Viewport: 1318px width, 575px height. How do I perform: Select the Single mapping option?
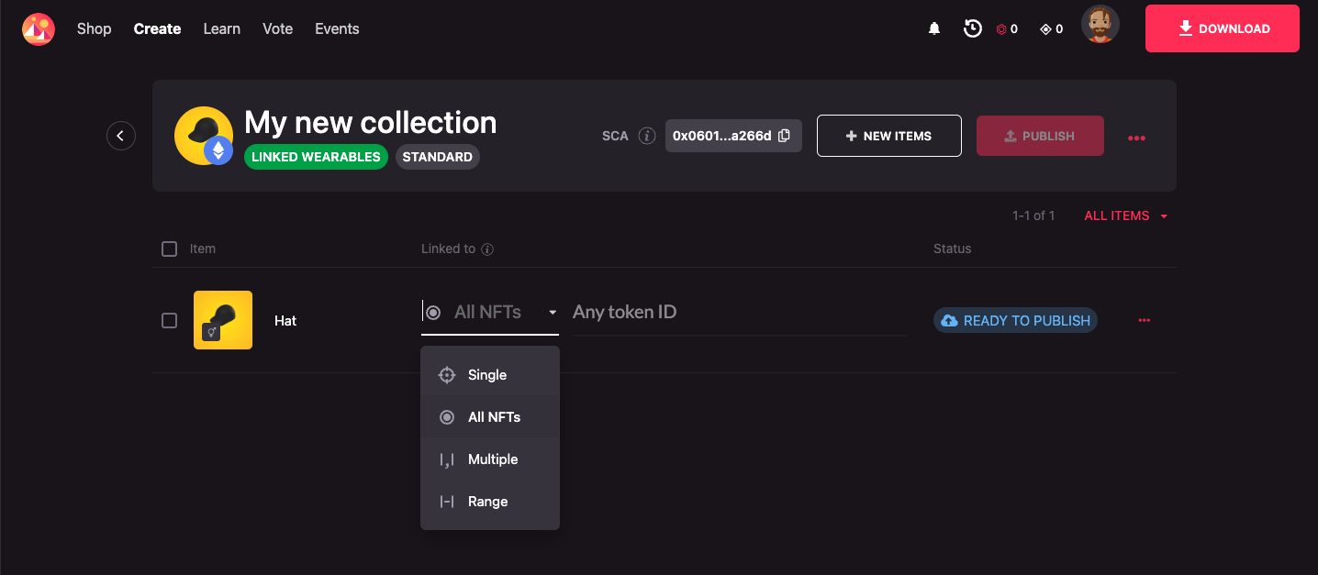coord(488,375)
